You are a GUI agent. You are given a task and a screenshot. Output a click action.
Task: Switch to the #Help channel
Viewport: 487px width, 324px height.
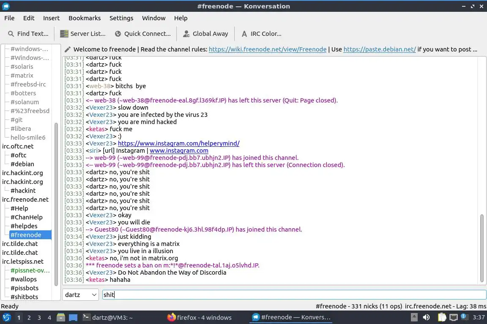19,208
